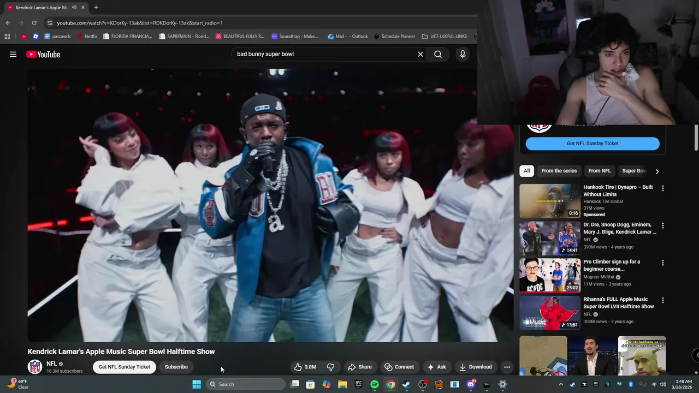Open Microsoft Store from taskbar
699x393 pixels.
(x=310, y=384)
